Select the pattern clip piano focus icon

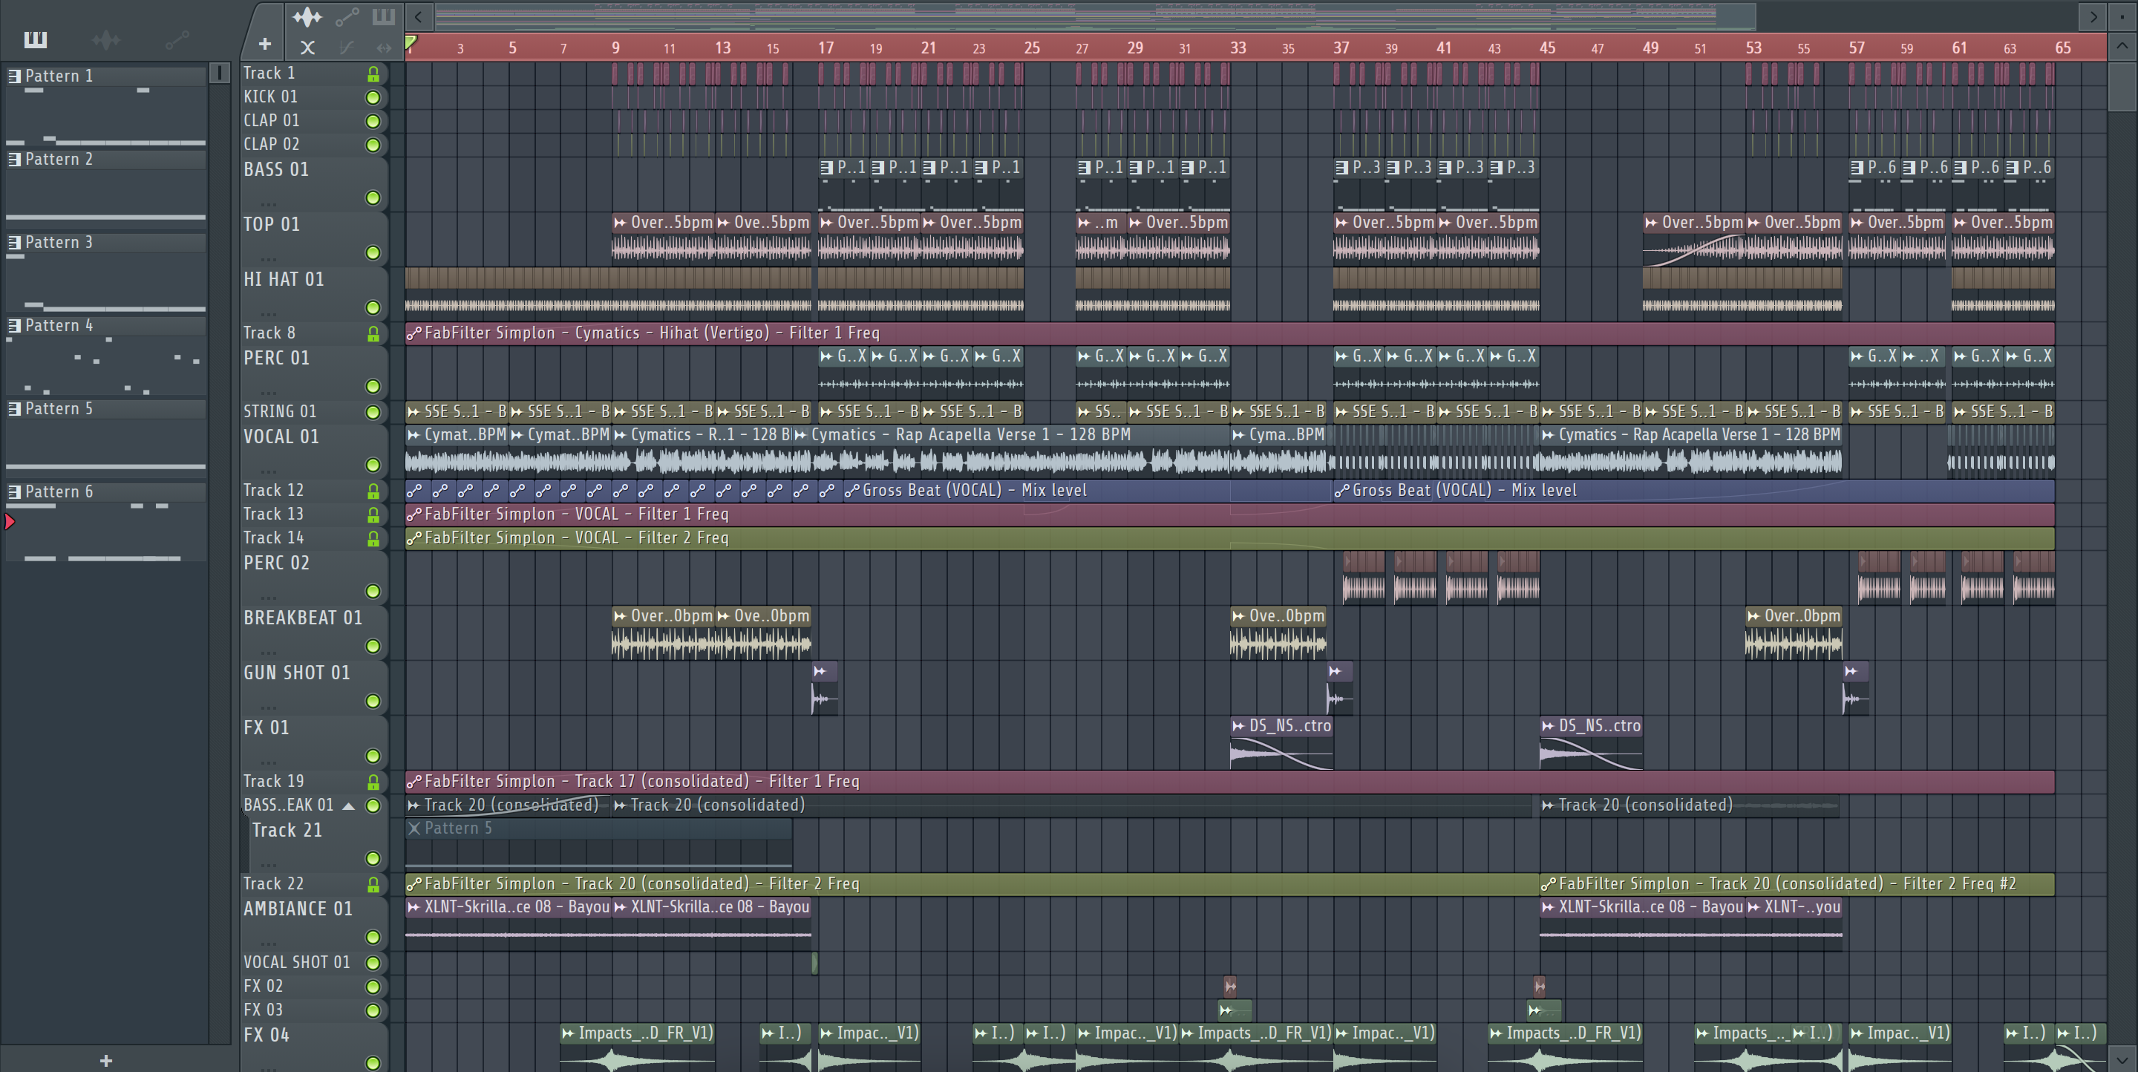pos(384,16)
